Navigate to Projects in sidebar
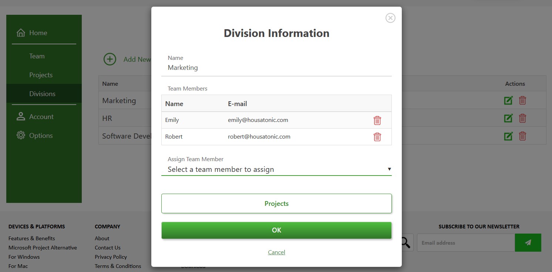The height and width of the screenshot is (272, 552). [41, 75]
